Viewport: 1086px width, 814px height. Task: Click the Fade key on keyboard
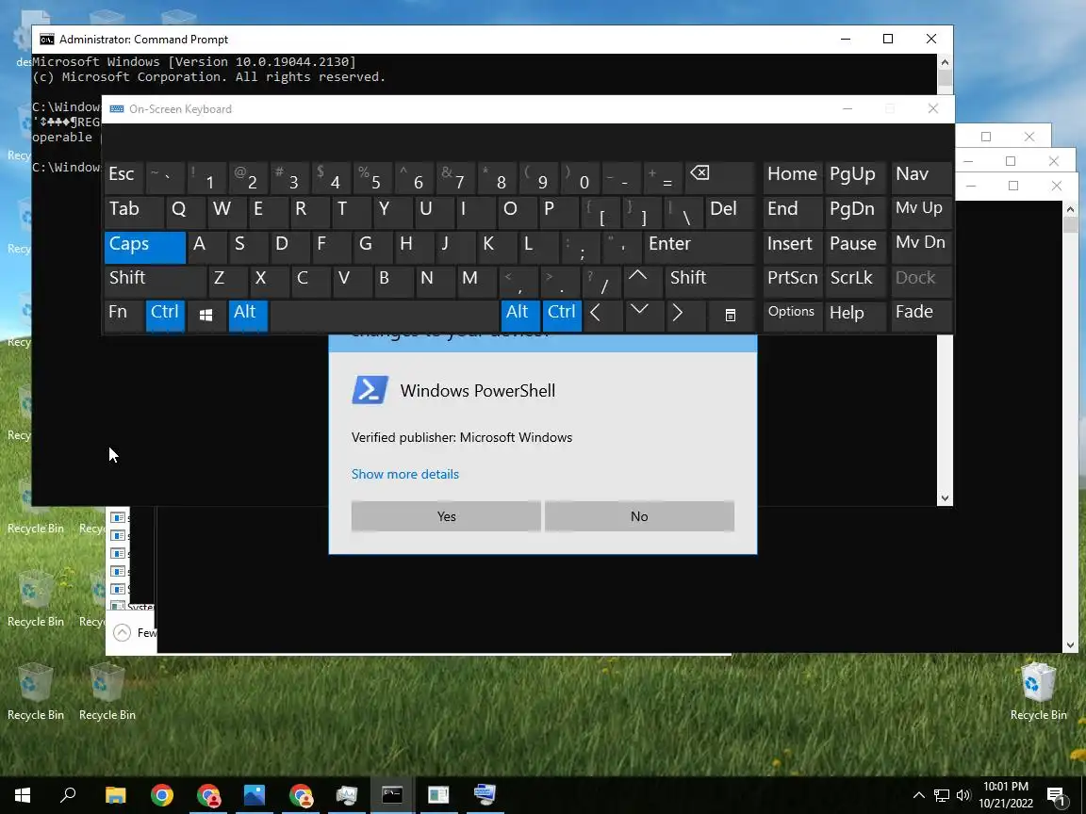click(x=921, y=316)
